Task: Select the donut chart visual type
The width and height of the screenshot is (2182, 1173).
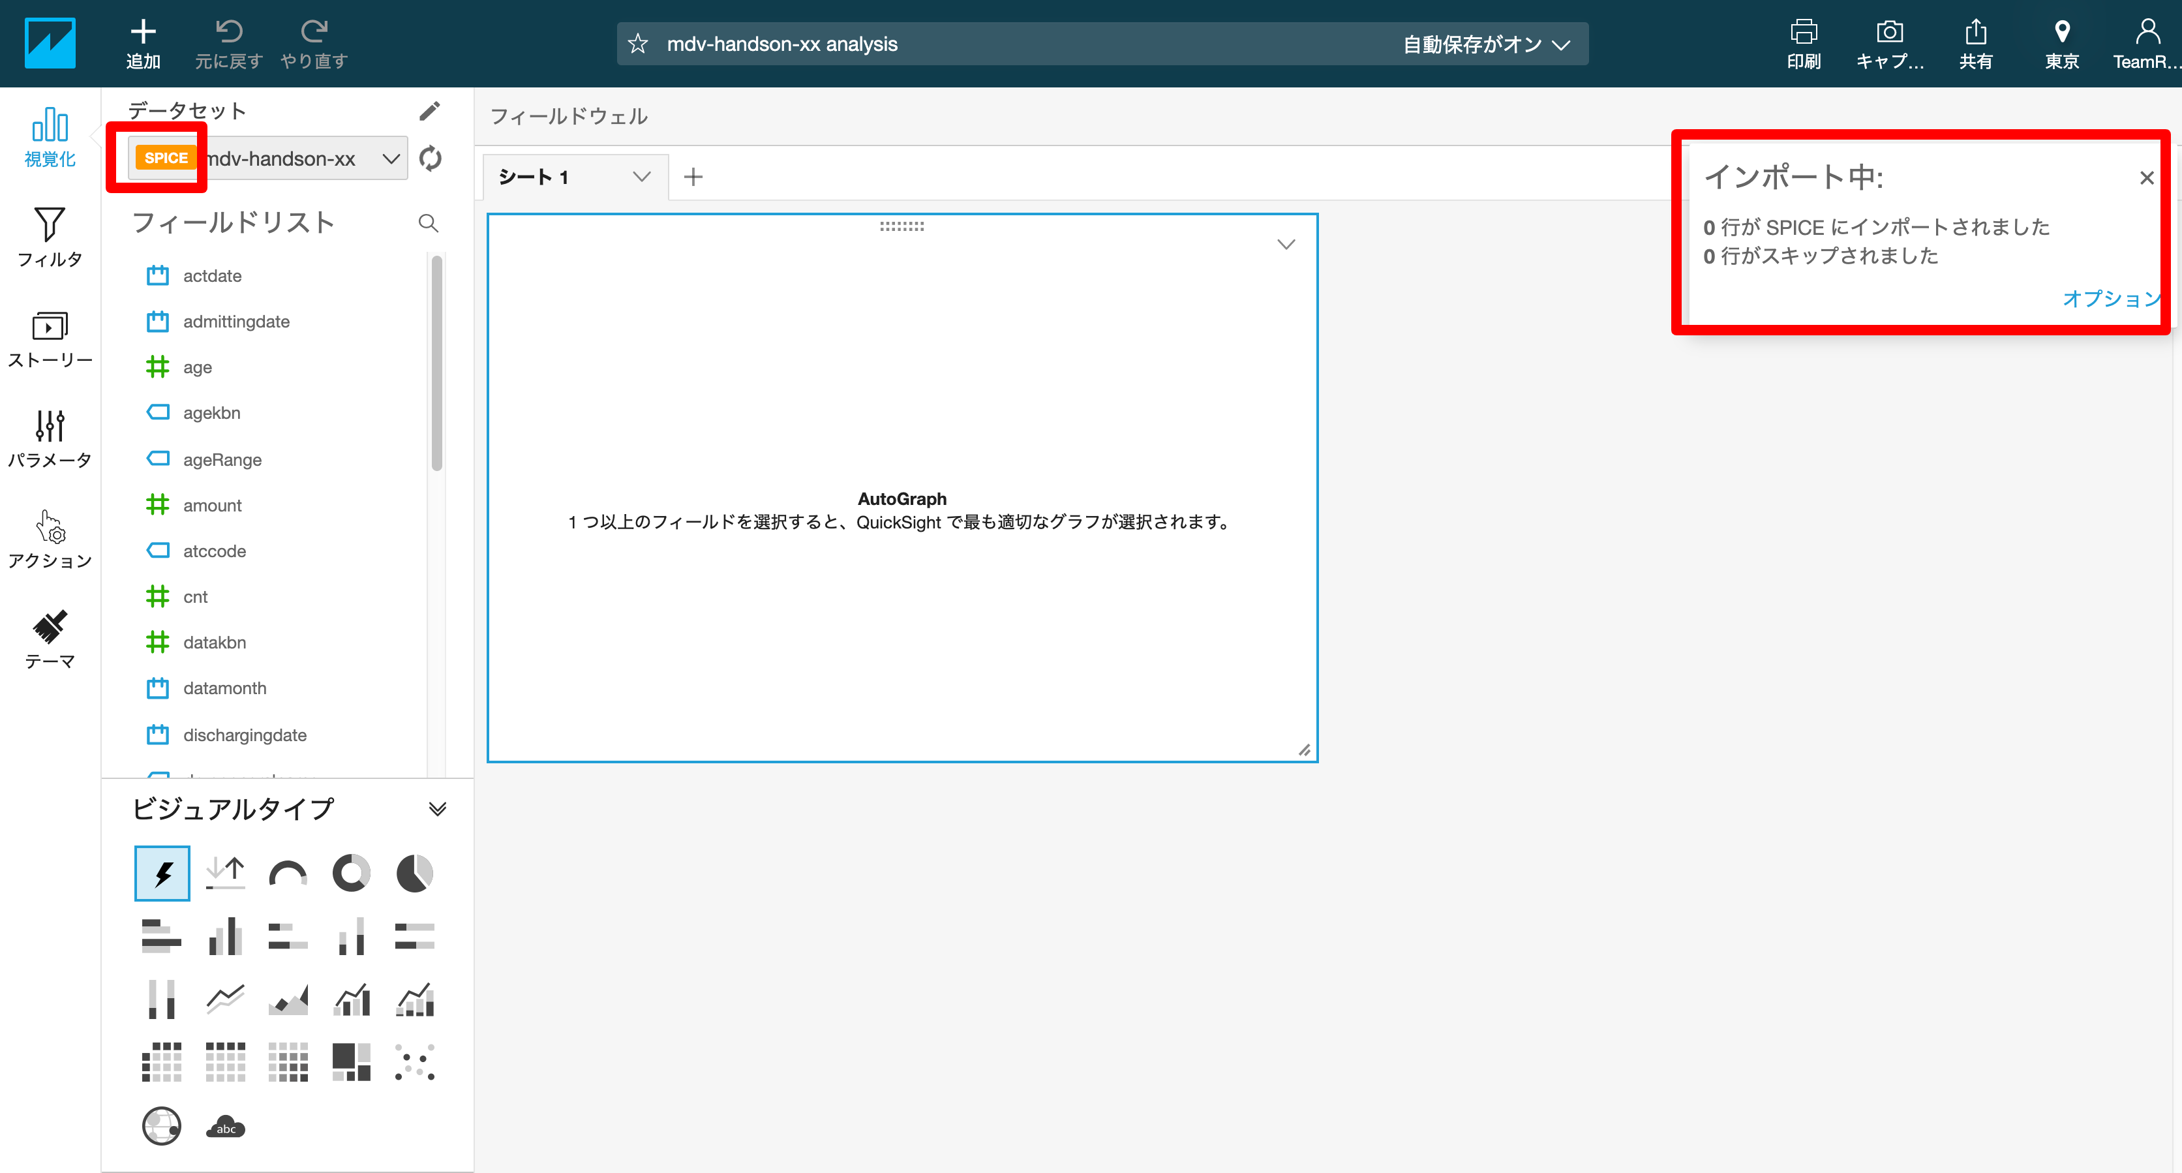Action: (x=352, y=873)
